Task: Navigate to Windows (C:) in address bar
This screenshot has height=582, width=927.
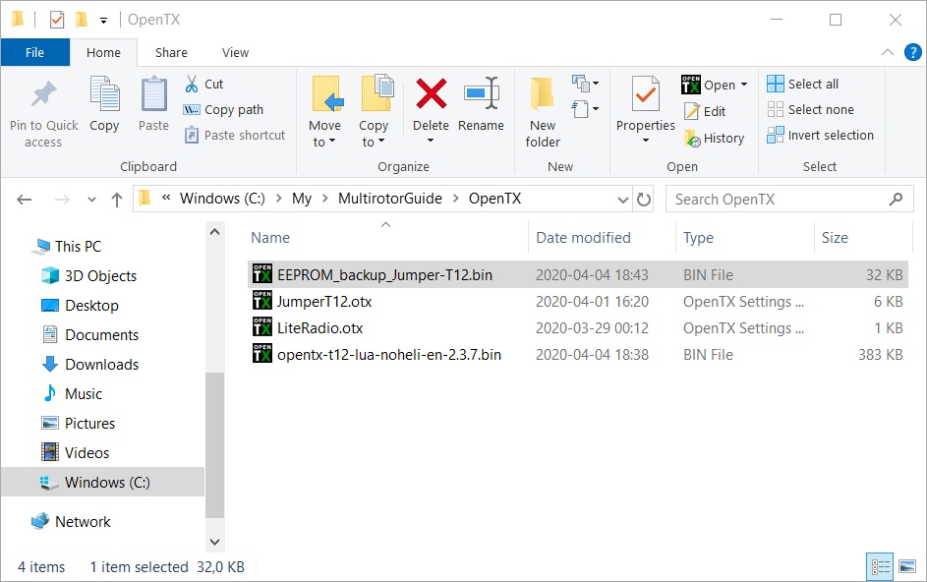Action: point(222,199)
